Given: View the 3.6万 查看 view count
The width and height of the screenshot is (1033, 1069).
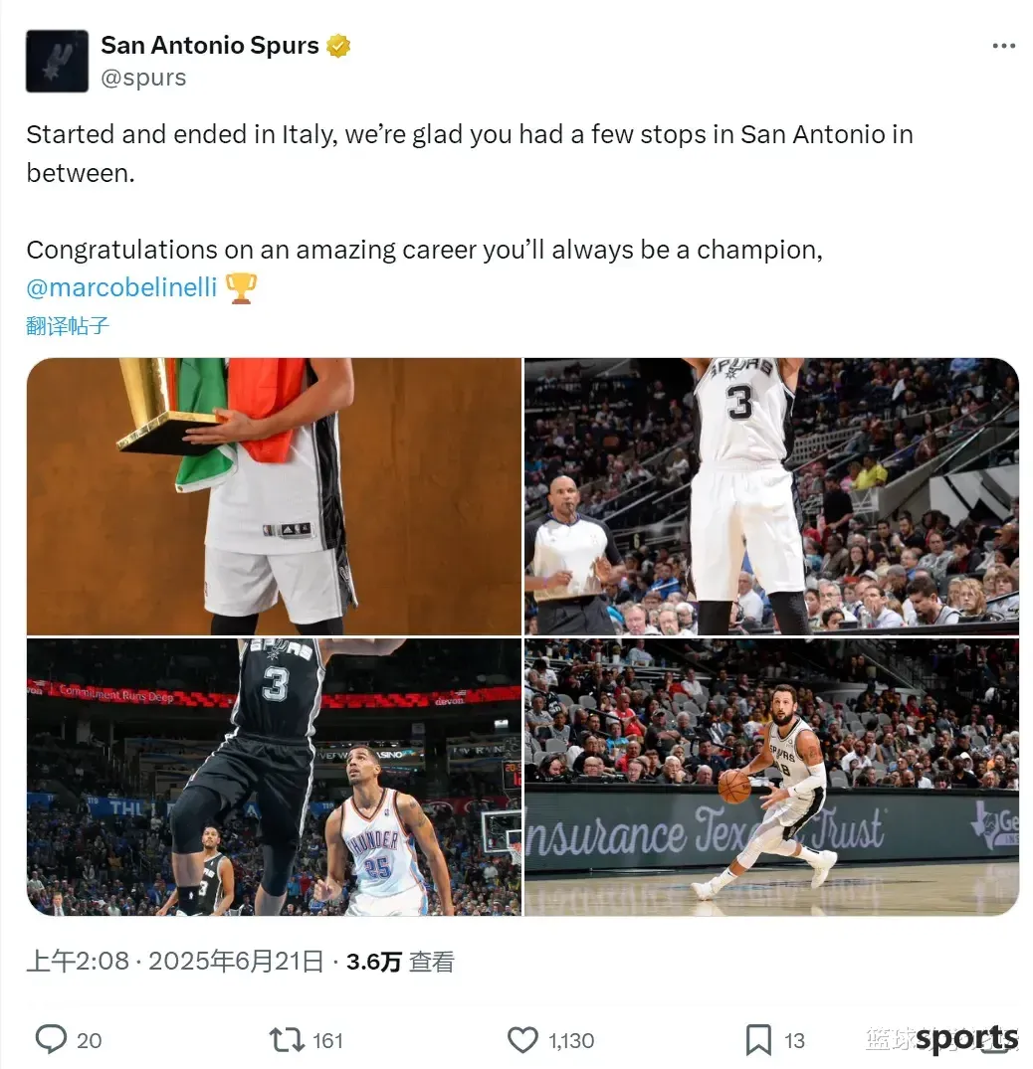Looking at the screenshot, I should 400,962.
